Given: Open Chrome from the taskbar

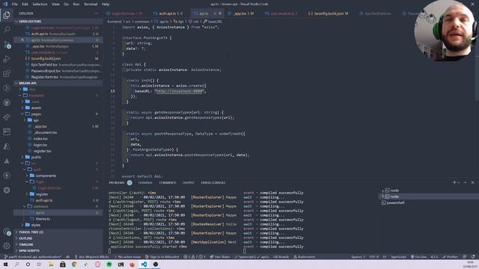Looking at the screenshot, I should (74, 264).
